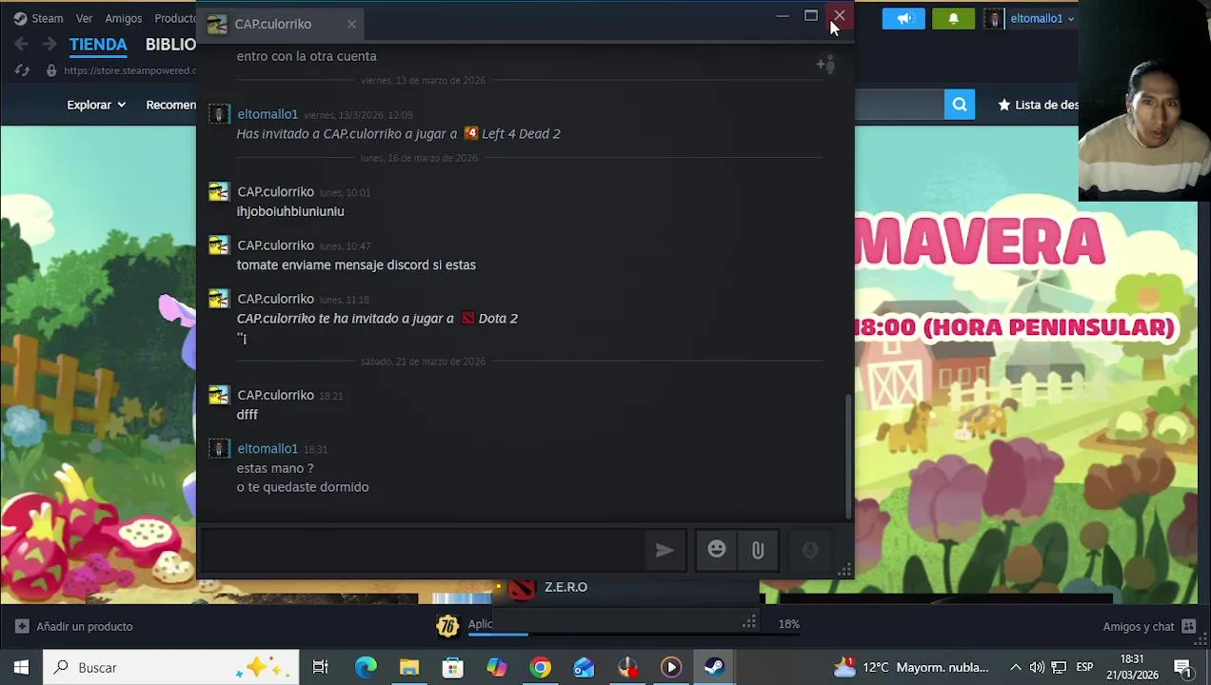Click the ESP input language indicator
1211x685 pixels.
pyautogui.click(x=1084, y=668)
